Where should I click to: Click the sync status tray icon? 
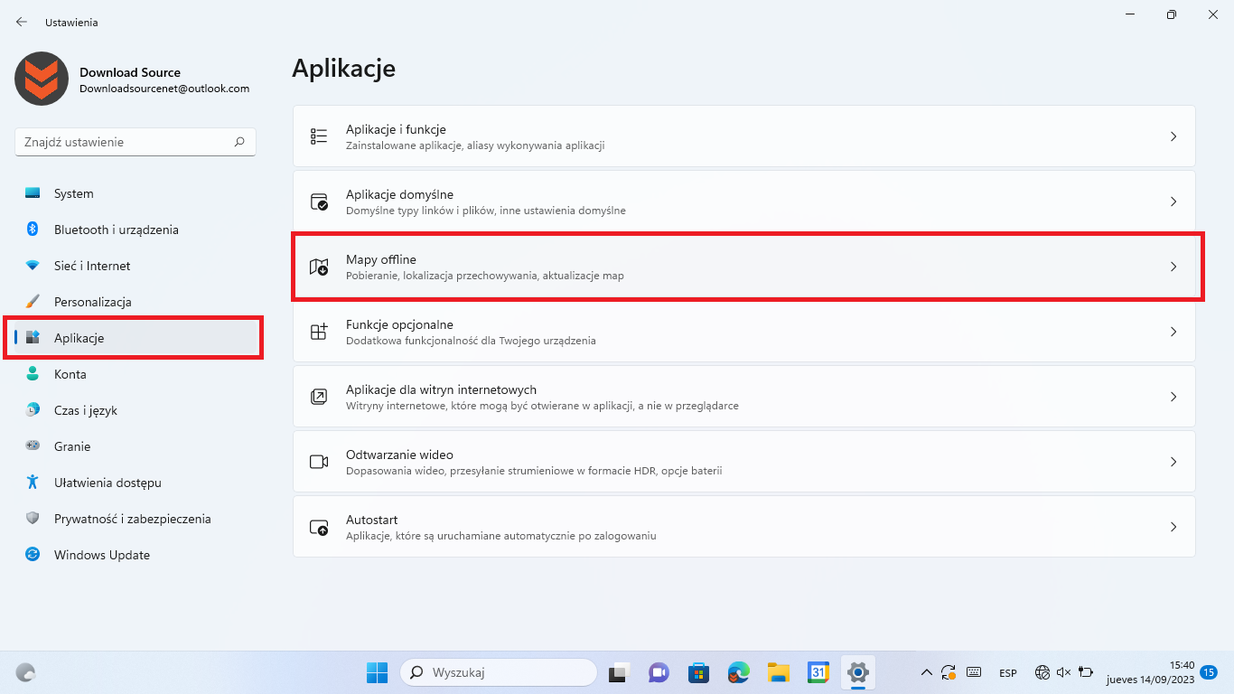pos(949,672)
